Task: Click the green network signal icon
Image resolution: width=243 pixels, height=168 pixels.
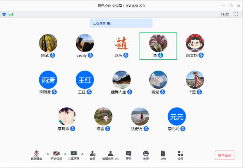Action: [x=11, y=14]
